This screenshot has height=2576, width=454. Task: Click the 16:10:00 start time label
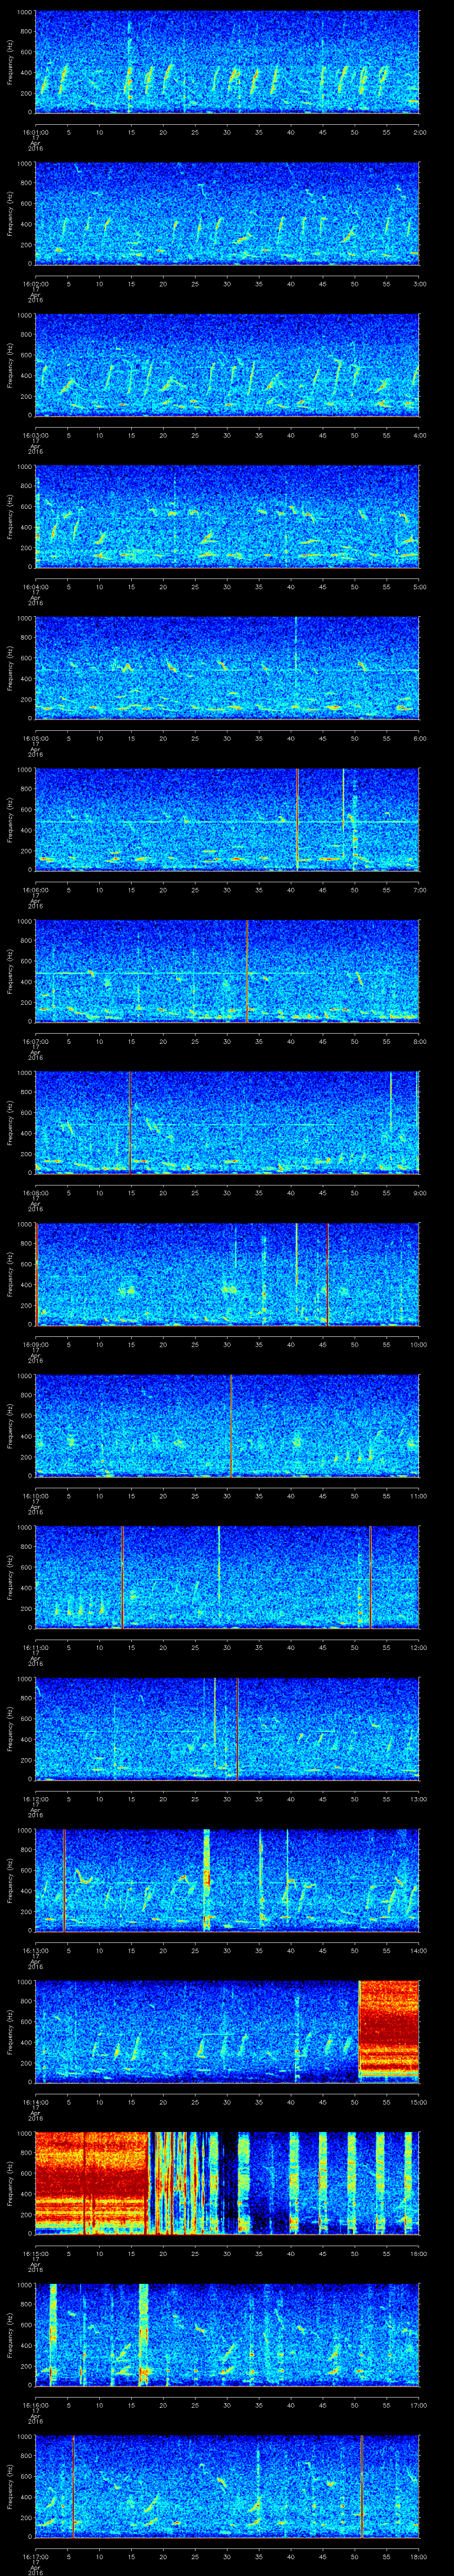pyautogui.click(x=35, y=1496)
